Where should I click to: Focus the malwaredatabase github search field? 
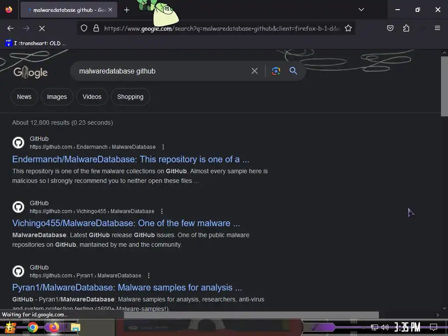pos(163,71)
